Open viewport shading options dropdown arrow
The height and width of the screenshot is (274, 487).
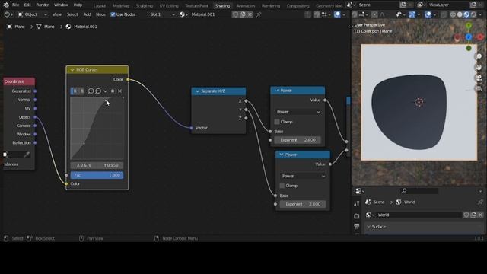(x=480, y=14)
